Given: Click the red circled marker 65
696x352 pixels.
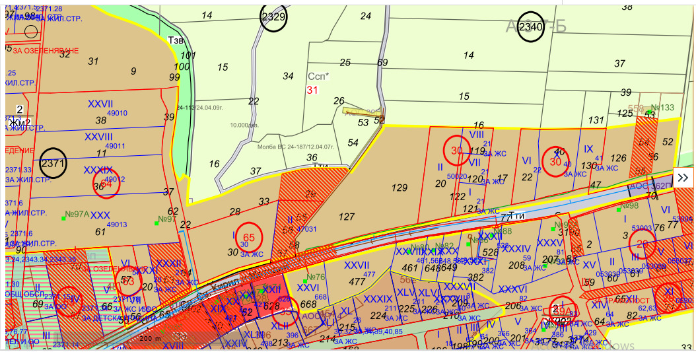Looking at the screenshot, I should click(249, 238).
